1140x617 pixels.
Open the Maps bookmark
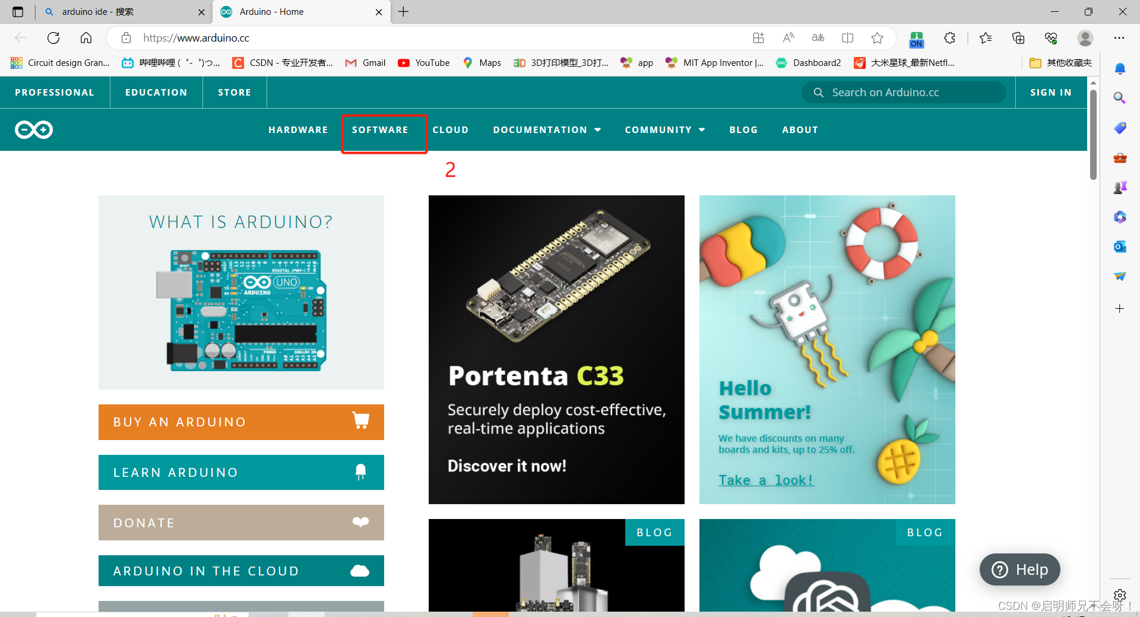(x=482, y=63)
